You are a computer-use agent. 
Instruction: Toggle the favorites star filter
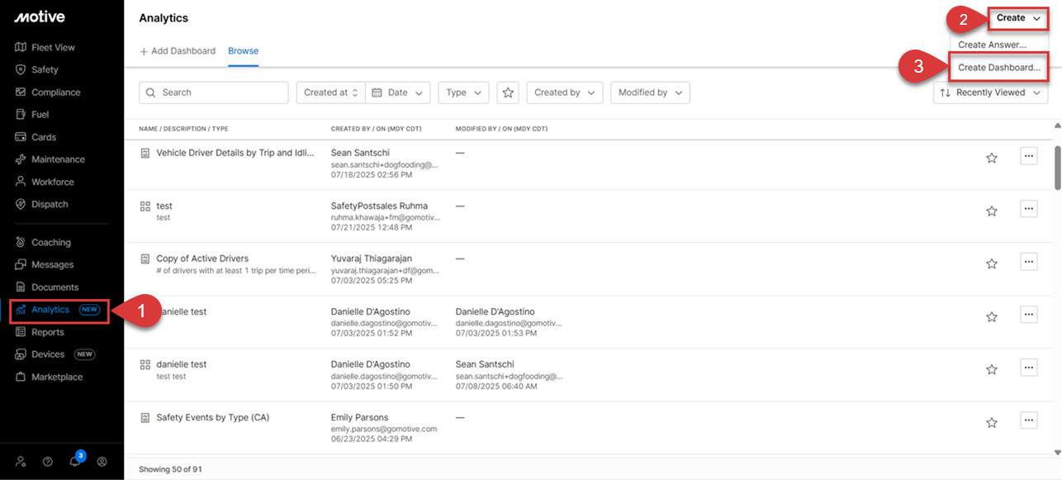[x=507, y=93]
